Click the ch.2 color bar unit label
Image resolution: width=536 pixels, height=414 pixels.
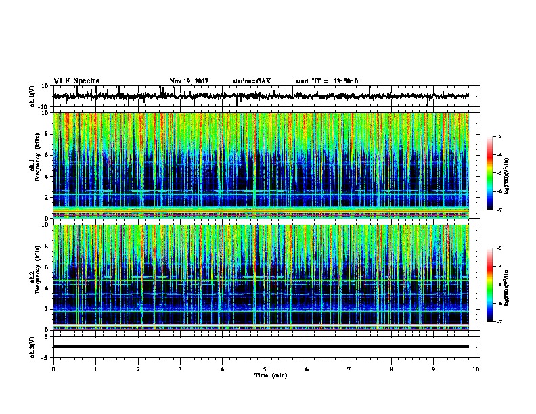[507, 288]
